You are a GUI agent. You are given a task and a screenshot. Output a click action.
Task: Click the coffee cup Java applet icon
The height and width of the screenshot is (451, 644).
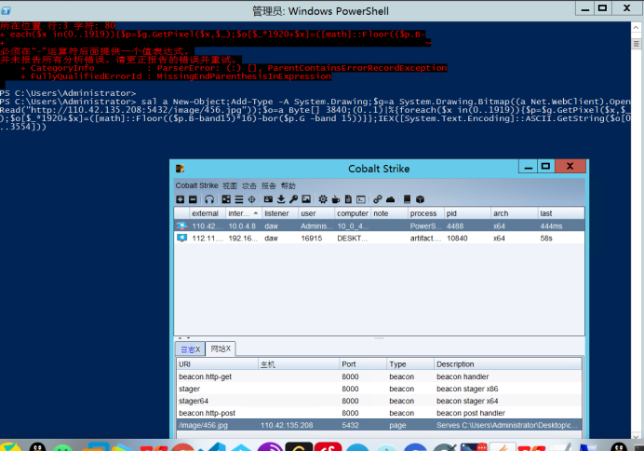click(336, 199)
